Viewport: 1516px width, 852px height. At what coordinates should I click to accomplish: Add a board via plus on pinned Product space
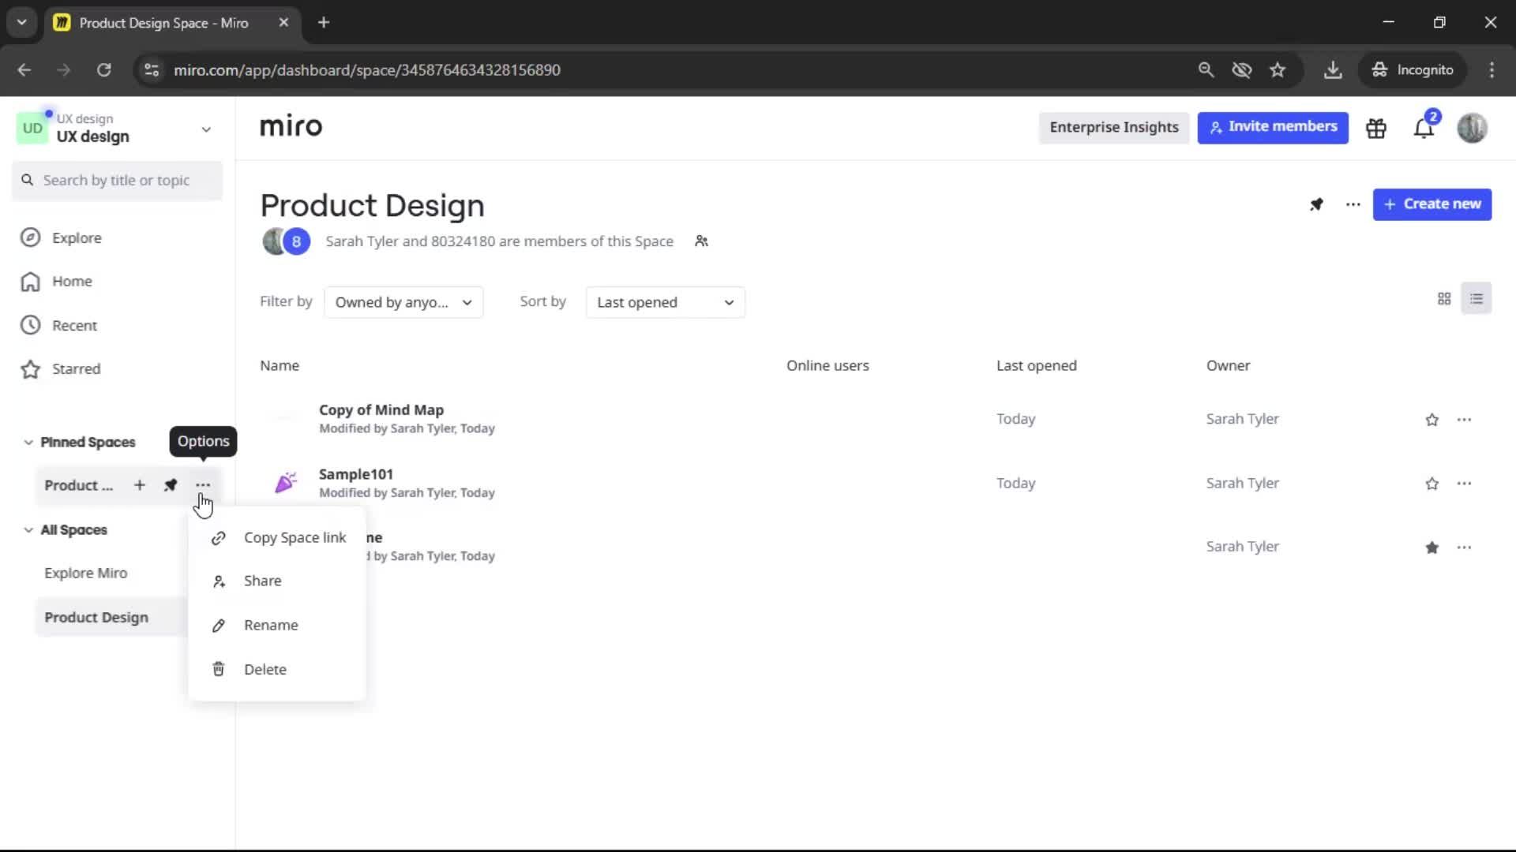pos(140,485)
